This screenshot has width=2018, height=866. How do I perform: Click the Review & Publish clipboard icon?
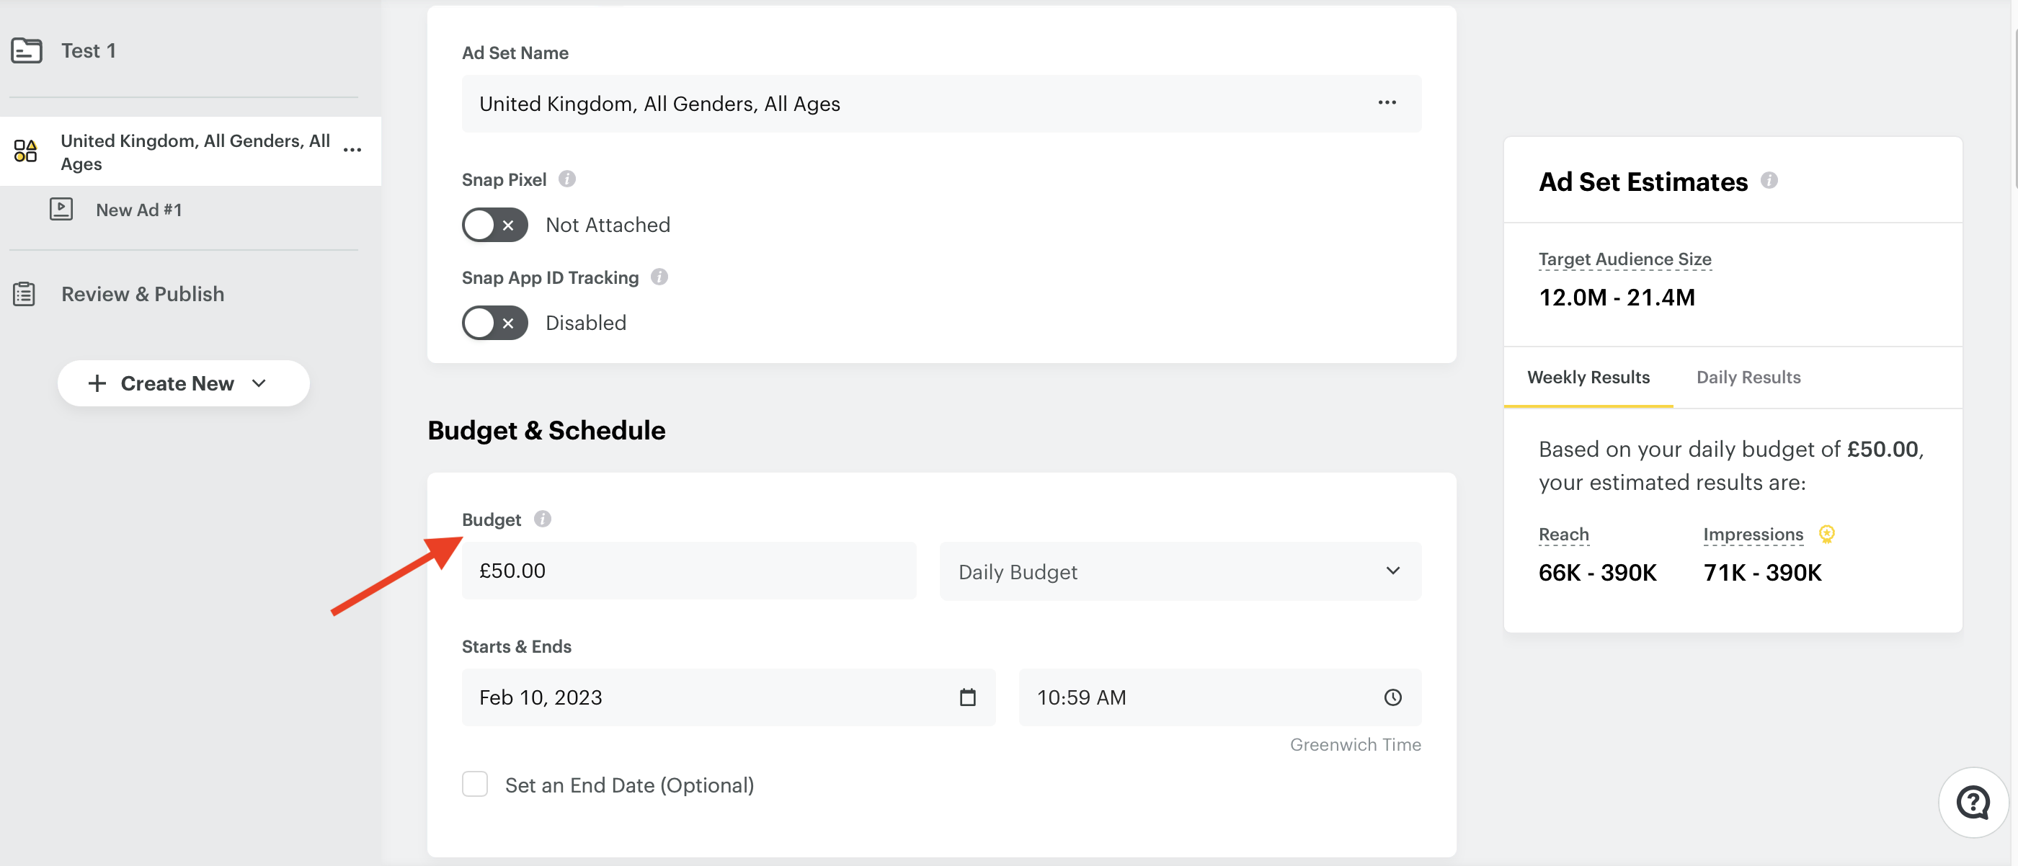click(x=25, y=294)
